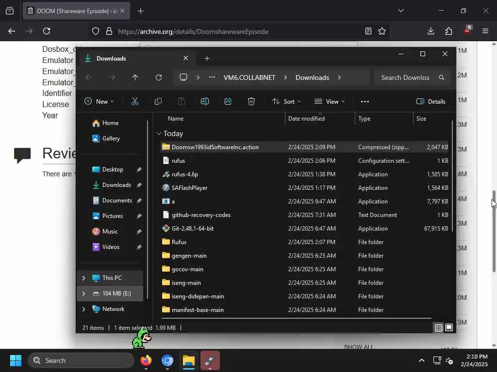Open Firefox extensions puzzle icon
The height and width of the screenshot is (372, 497).
[x=448, y=31]
